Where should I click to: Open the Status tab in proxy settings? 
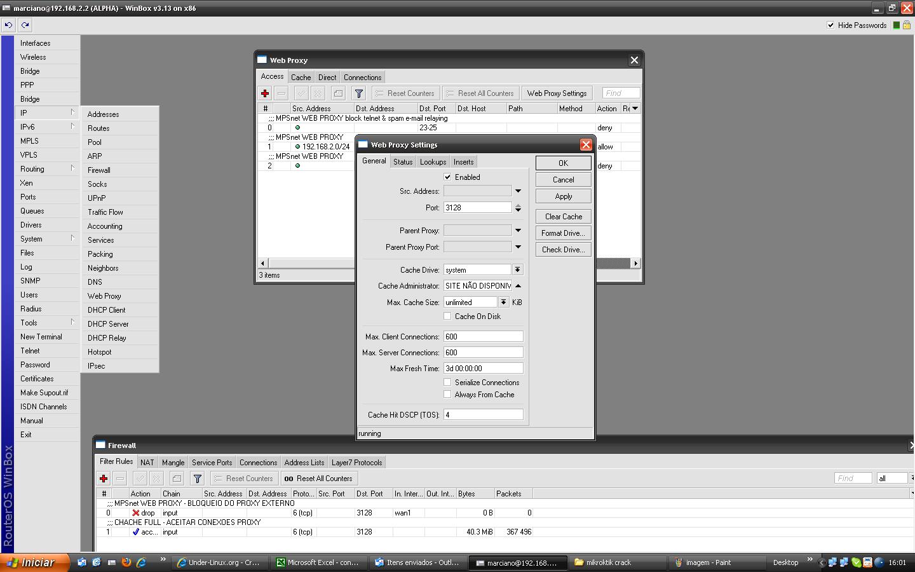[403, 162]
